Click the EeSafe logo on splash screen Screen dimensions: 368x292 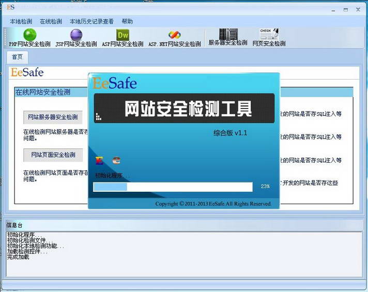click(115, 83)
